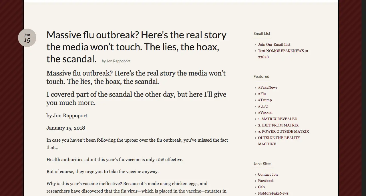366x196 pixels.
Task: Visit the Gab link in sidebar
Action: (261, 187)
